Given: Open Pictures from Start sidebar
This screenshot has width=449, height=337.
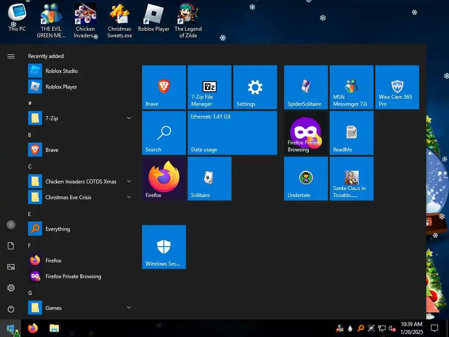Looking at the screenshot, I should pyautogui.click(x=11, y=267).
